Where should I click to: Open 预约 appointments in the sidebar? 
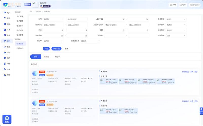[x=7, y=58]
